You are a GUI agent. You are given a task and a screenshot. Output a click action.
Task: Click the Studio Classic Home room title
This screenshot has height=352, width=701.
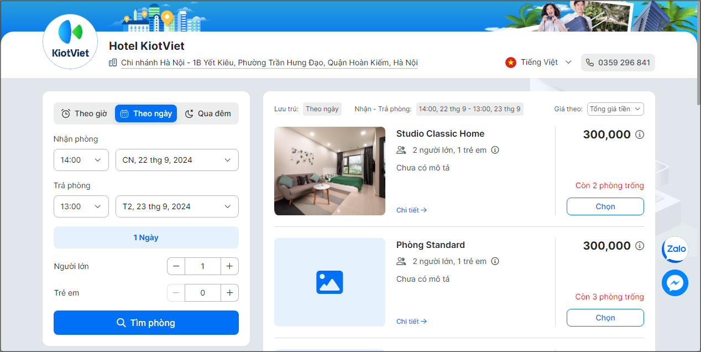coord(440,134)
